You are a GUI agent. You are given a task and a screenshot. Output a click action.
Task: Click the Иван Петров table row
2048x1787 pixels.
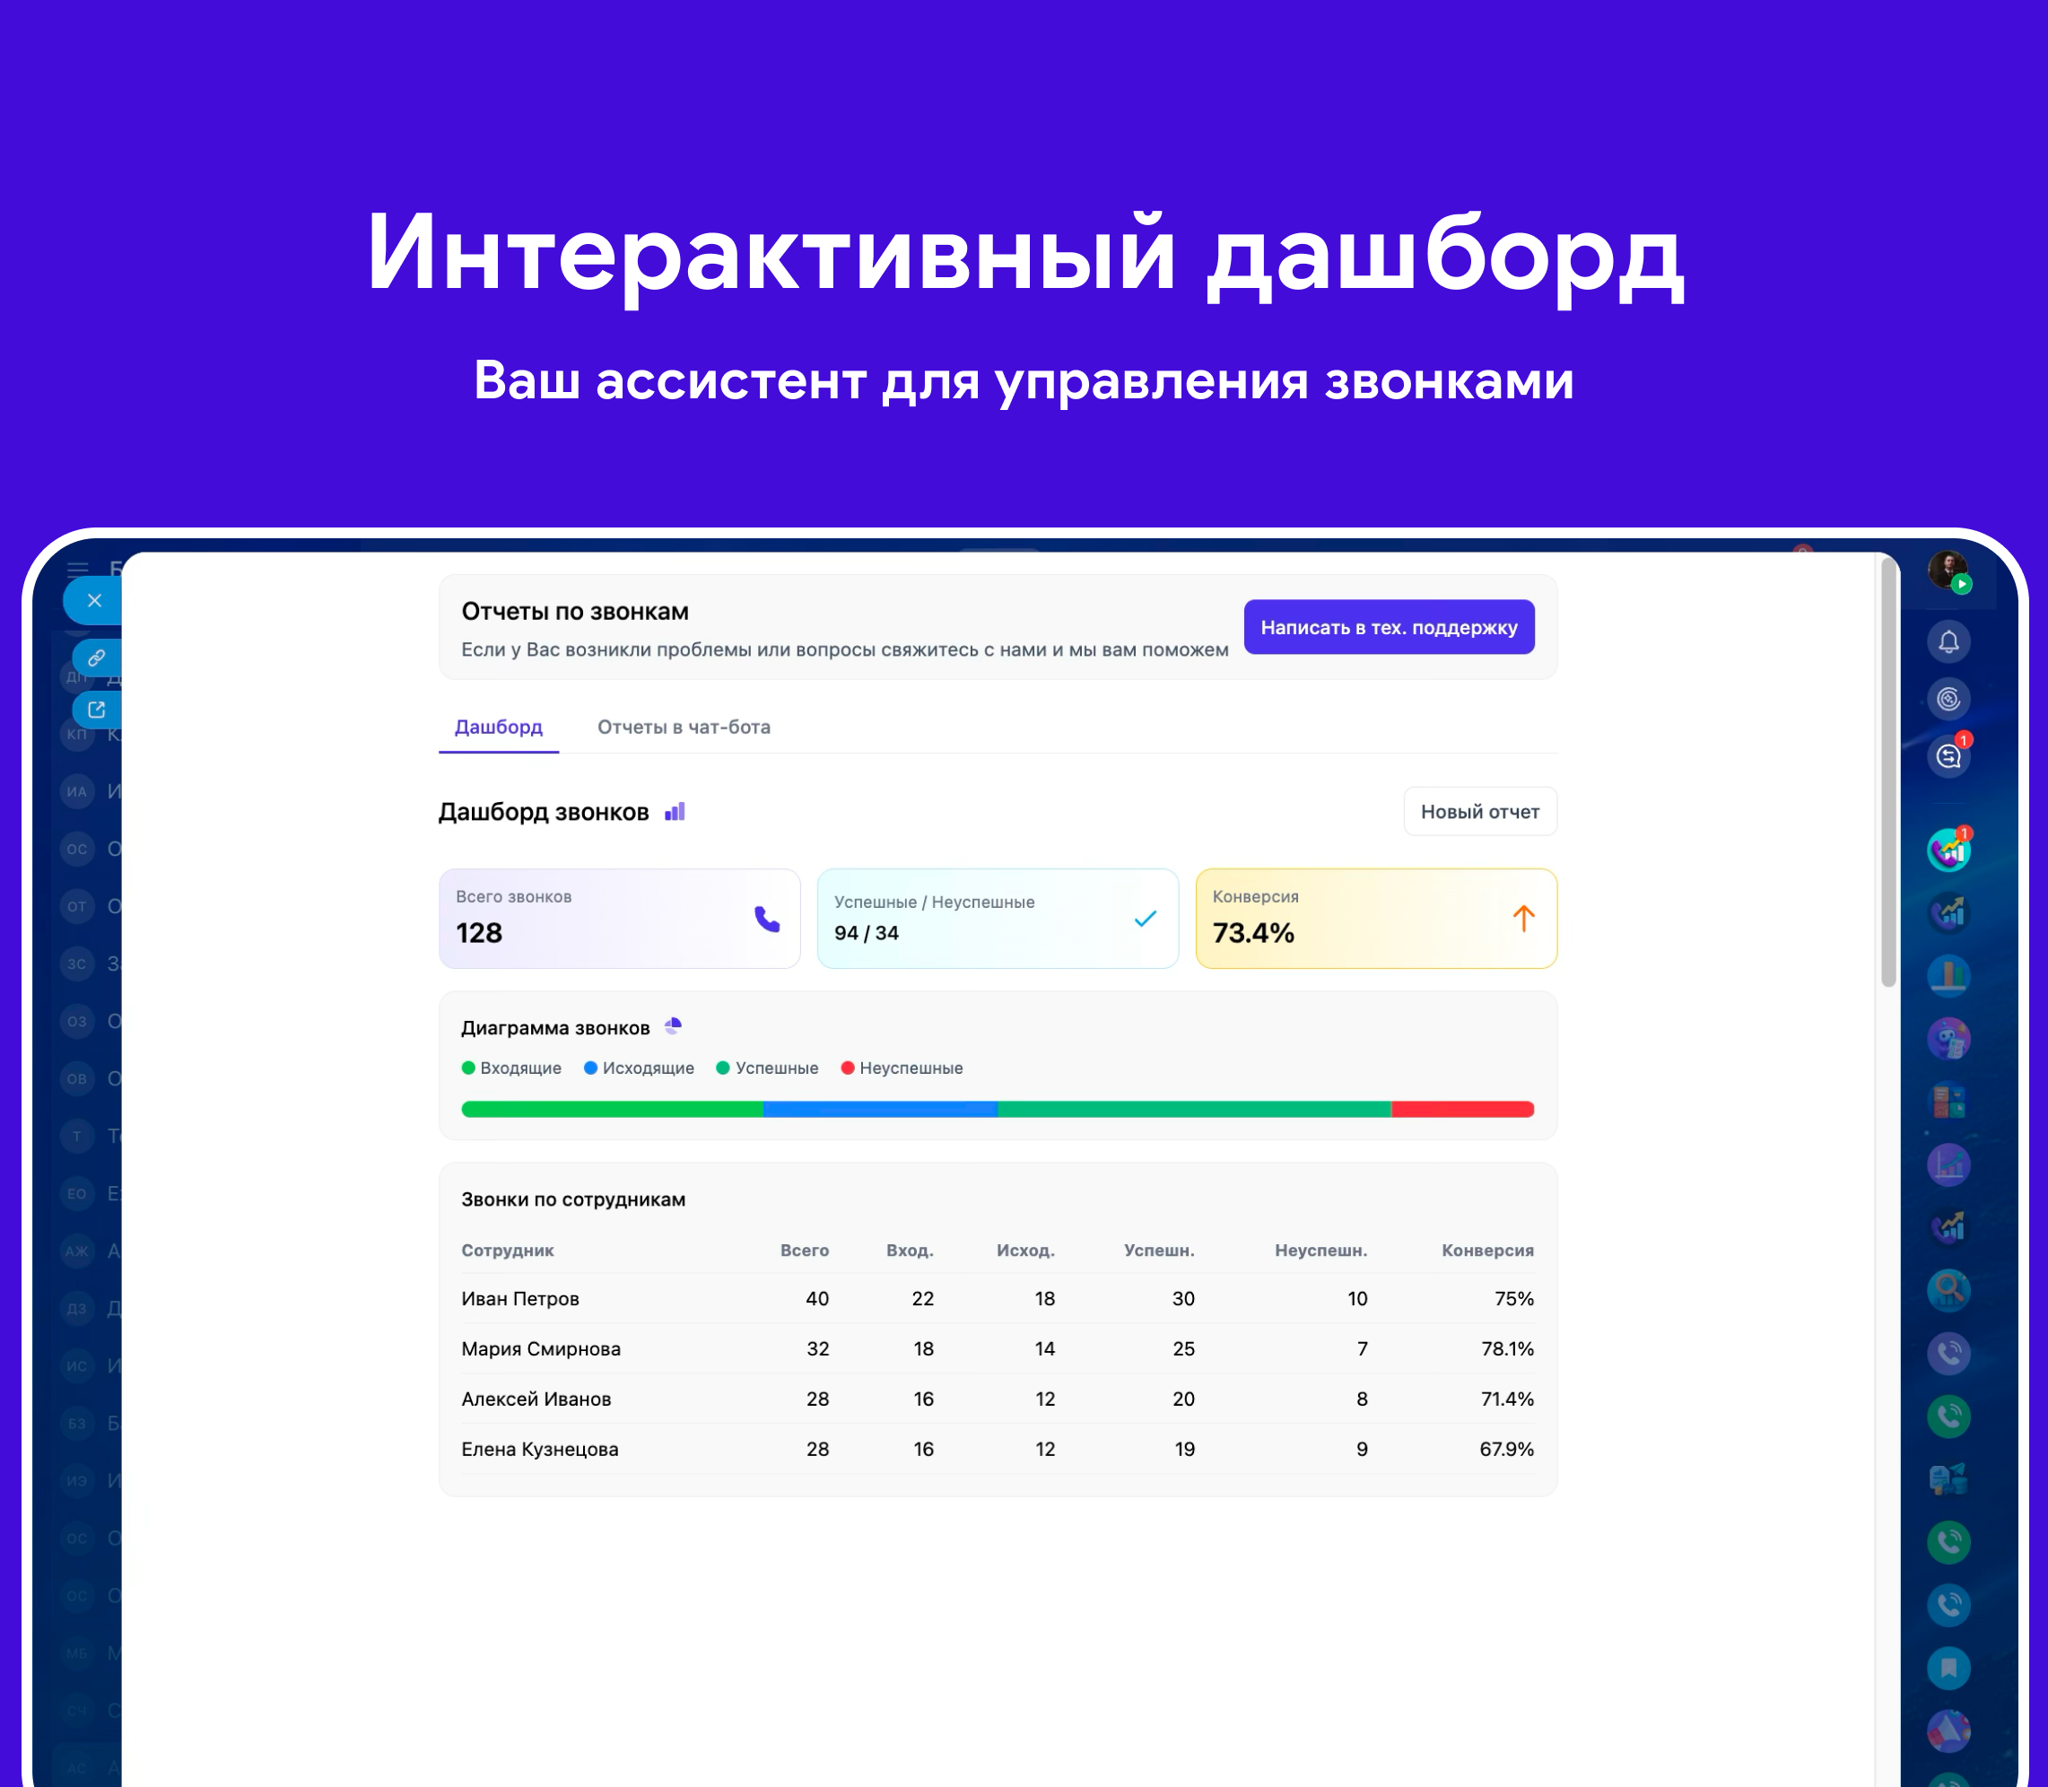pyautogui.click(x=997, y=1298)
